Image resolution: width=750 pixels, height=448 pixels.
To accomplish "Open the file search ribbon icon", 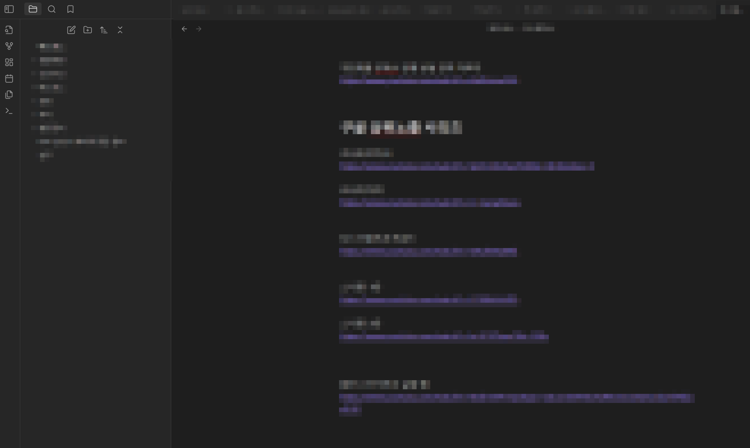I will (9, 30).
